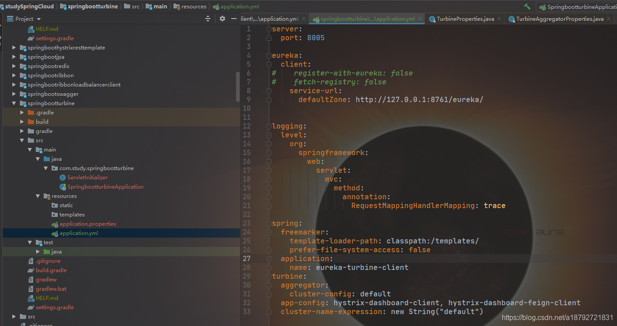The image size is (617, 326).
Task: Click the port value 8005
Action: pos(316,38)
